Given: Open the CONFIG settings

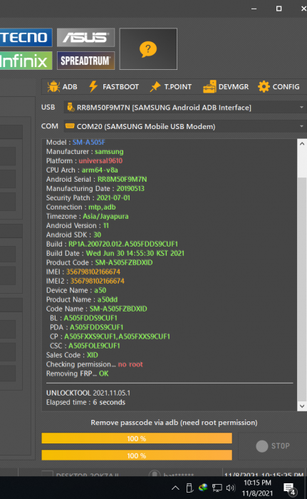Looking at the screenshot, I should tap(279, 86).
